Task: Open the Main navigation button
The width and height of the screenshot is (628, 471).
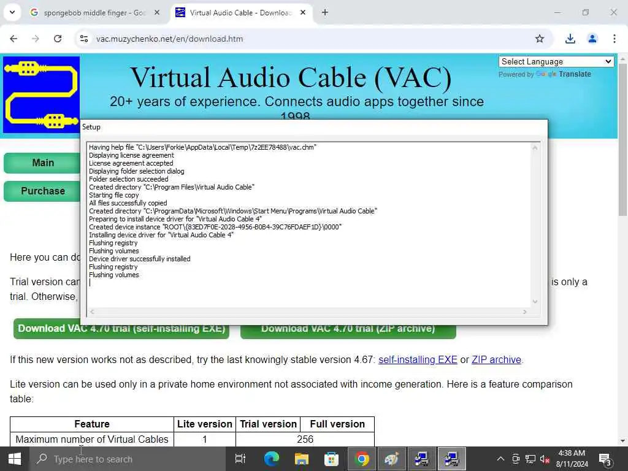Action: coord(42,163)
